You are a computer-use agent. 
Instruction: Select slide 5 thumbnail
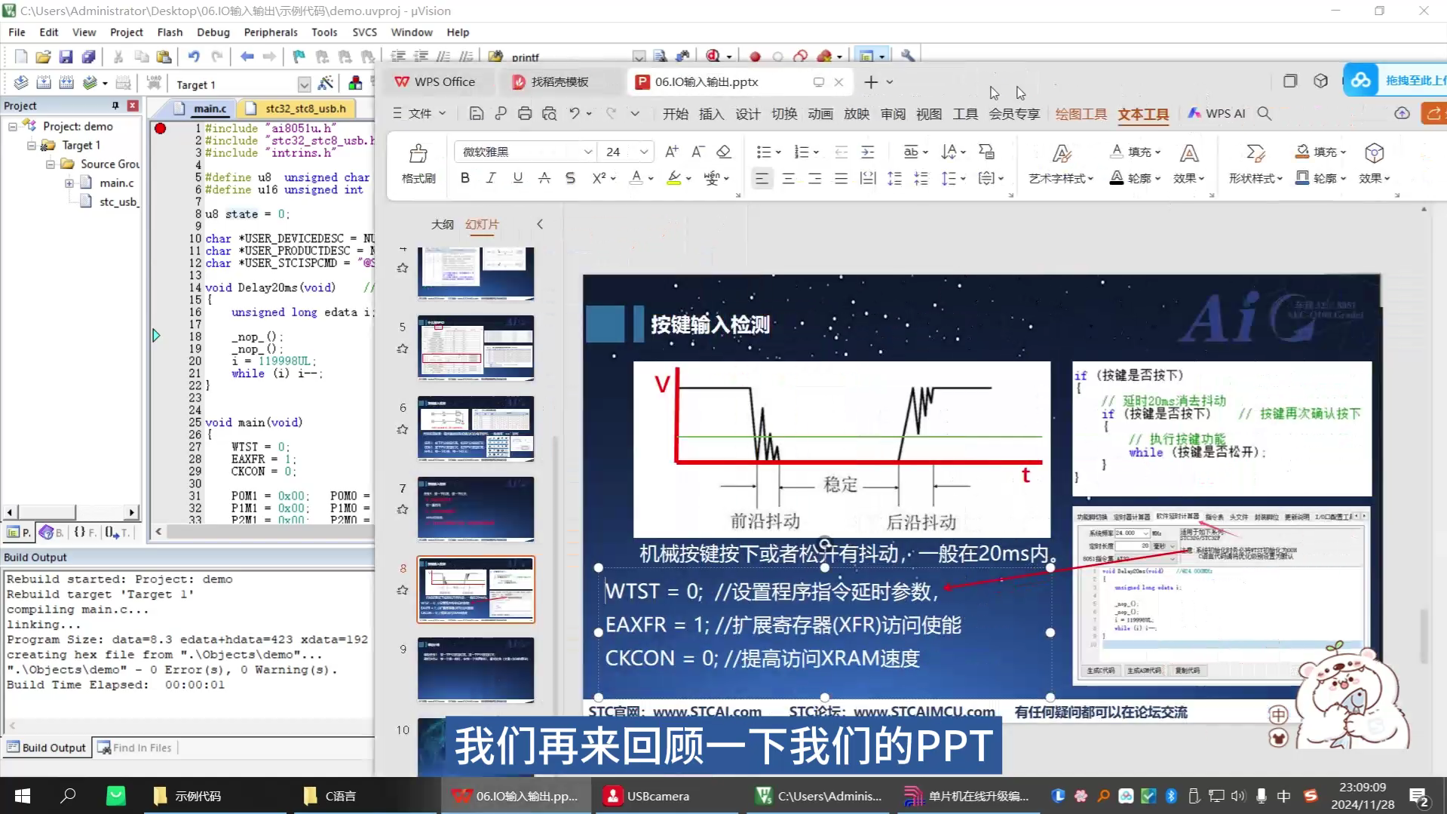pyautogui.click(x=476, y=348)
